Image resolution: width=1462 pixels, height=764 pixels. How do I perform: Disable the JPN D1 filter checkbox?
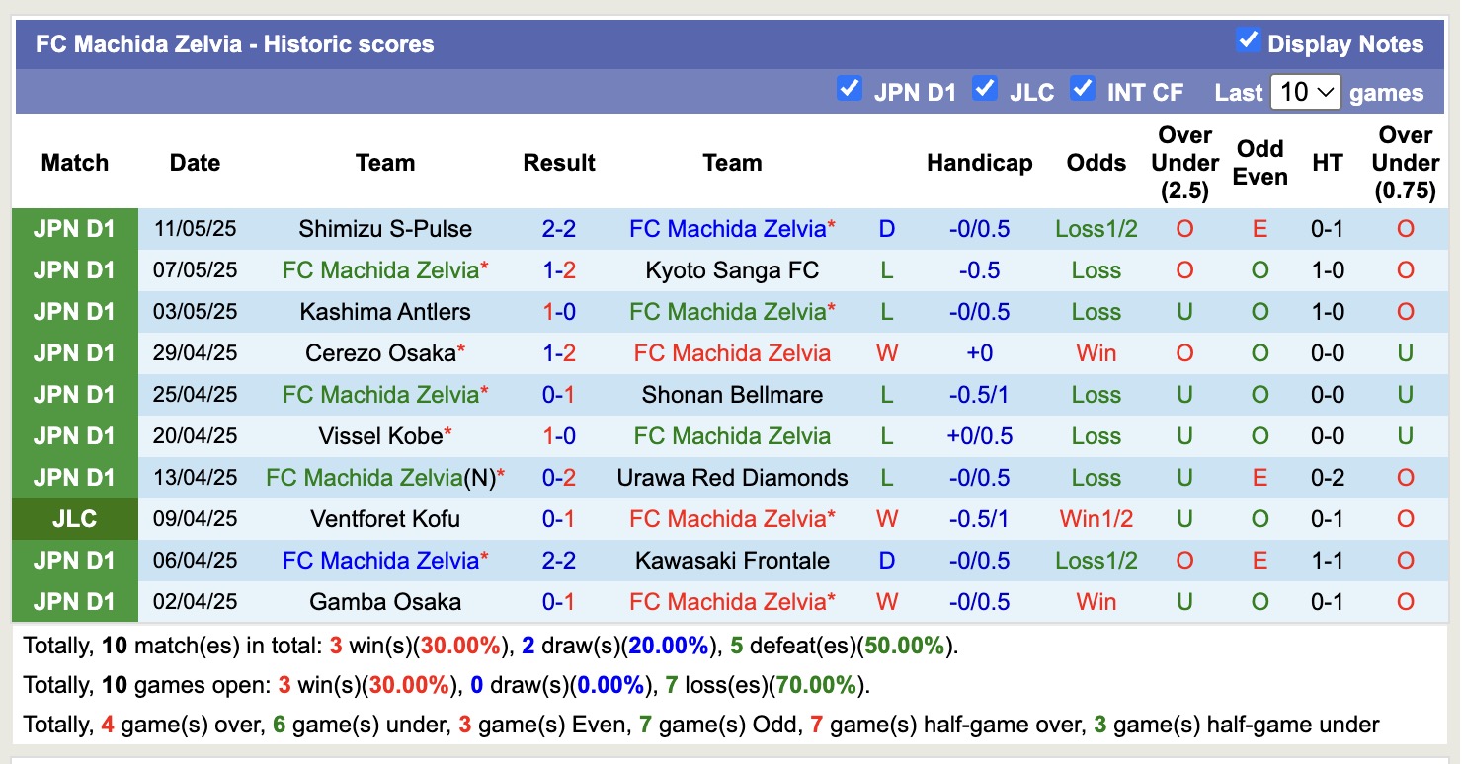click(x=850, y=89)
